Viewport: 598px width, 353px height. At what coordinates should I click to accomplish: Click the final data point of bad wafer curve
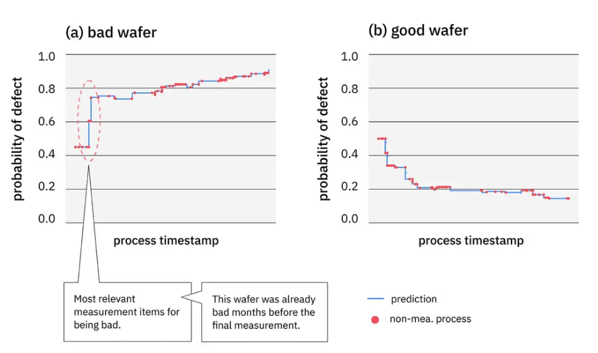click(268, 71)
